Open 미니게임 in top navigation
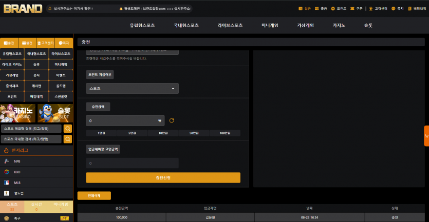 pyautogui.click(x=270, y=26)
